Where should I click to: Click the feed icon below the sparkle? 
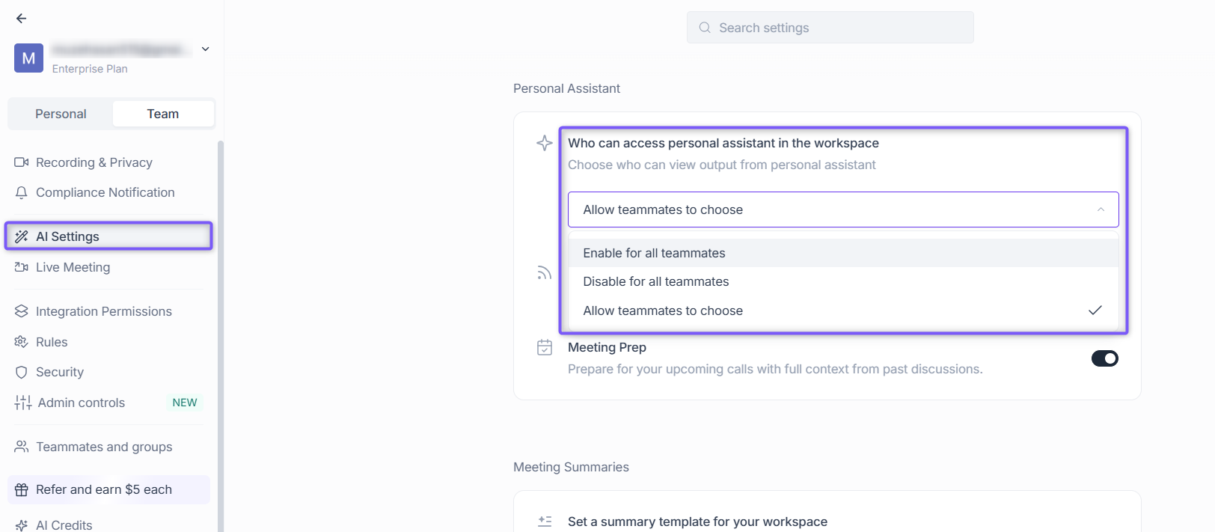545,273
